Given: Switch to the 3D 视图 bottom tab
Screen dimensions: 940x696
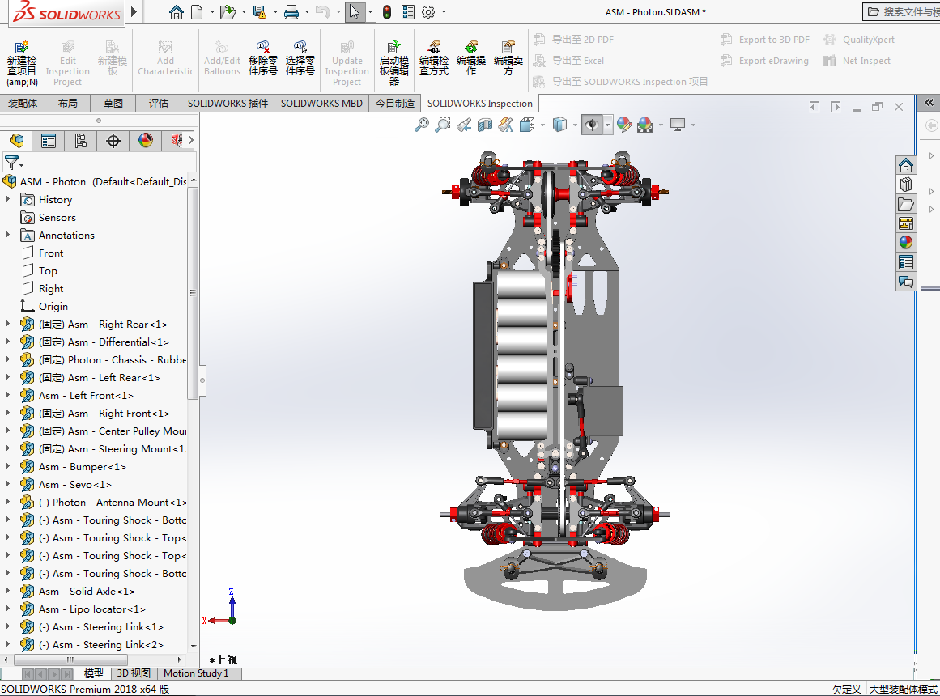Looking at the screenshot, I should pos(134,673).
